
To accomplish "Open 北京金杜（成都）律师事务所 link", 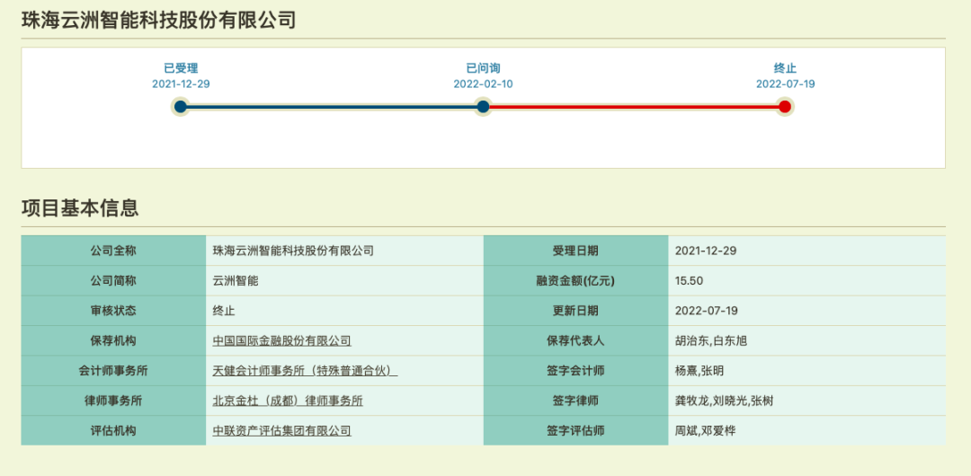I will coord(288,401).
